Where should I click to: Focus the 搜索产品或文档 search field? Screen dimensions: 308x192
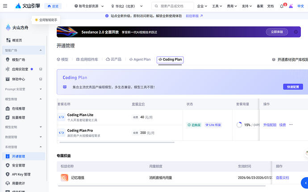click(x=172, y=6)
